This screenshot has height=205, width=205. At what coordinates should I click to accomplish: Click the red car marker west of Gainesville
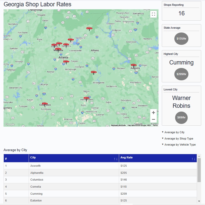(x=71, y=40)
